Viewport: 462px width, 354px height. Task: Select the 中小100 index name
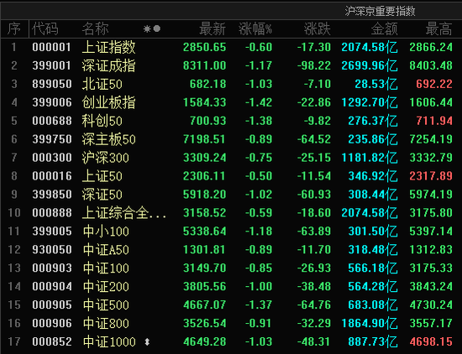click(106, 232)
